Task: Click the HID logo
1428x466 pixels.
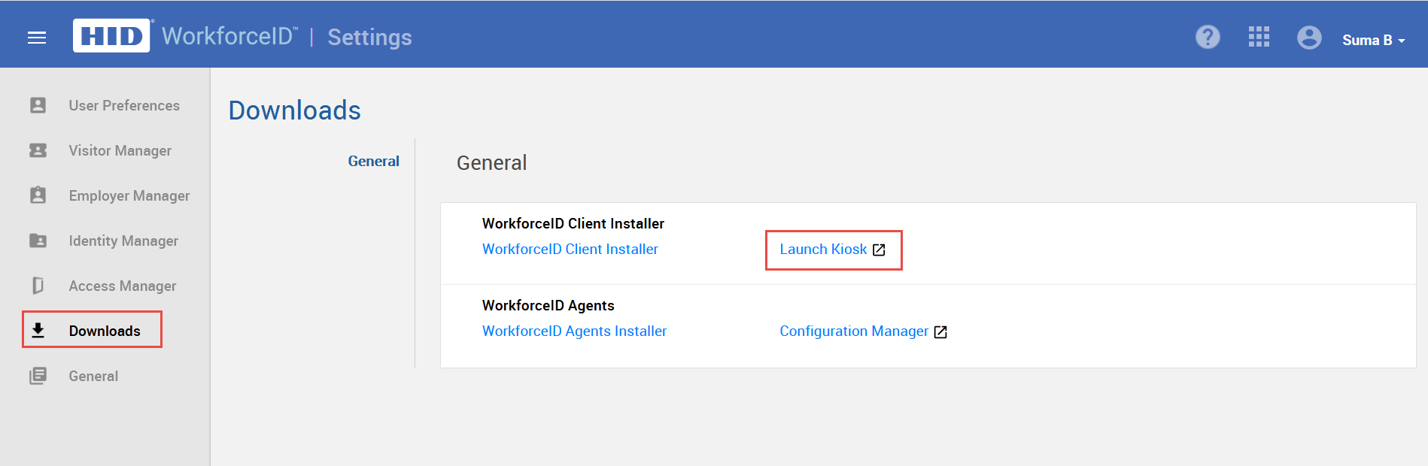Action: click(111, 35)
